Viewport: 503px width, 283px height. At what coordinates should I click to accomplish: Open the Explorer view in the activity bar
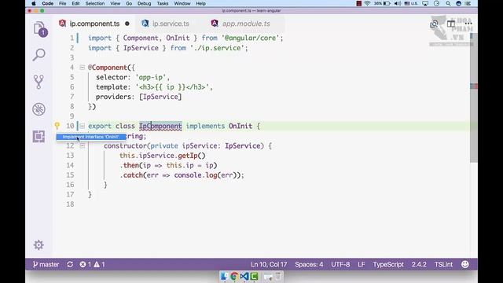[x=40, y=29]
